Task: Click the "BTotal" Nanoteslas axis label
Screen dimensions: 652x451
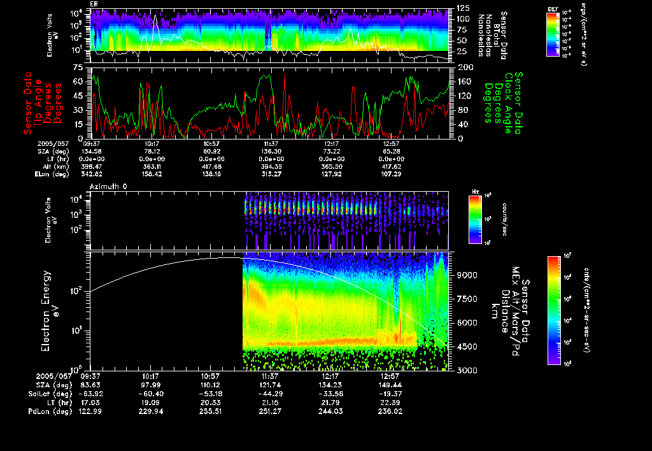Action: click(496, 36)
